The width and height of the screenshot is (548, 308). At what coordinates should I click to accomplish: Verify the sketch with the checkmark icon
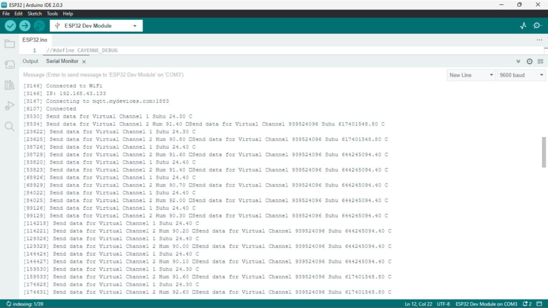(x=10, y=26)
